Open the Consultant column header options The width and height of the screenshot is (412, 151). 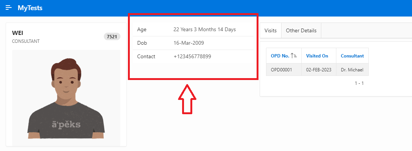point(352,56)
